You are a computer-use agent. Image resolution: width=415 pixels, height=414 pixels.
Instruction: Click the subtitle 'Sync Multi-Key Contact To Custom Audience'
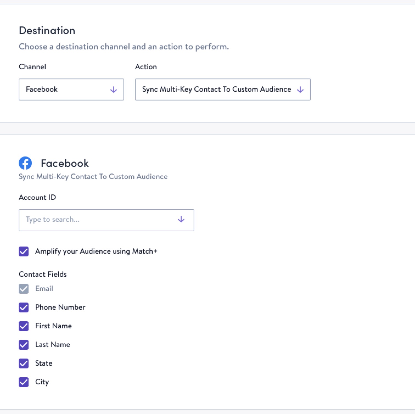(93, 177)
